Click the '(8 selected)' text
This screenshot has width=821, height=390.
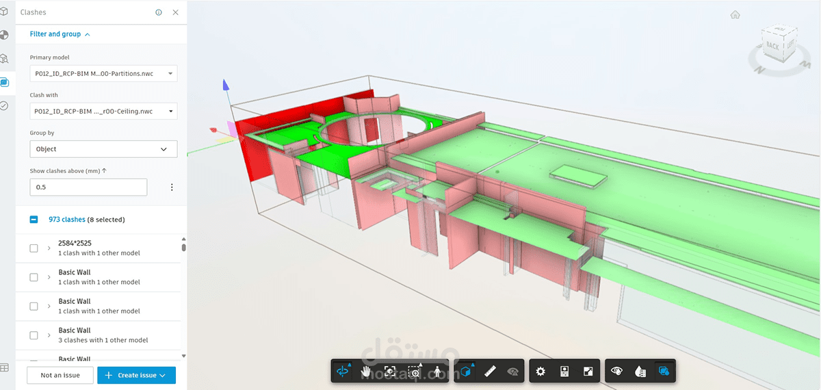pos(106,220)
